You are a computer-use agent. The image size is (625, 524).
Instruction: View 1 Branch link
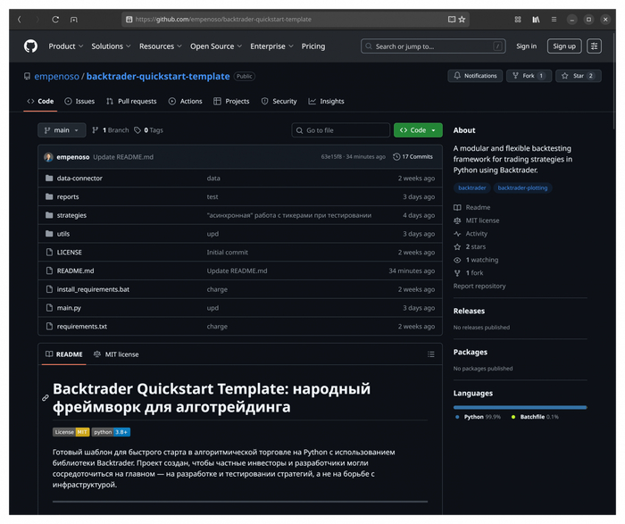tap(111, 130)
